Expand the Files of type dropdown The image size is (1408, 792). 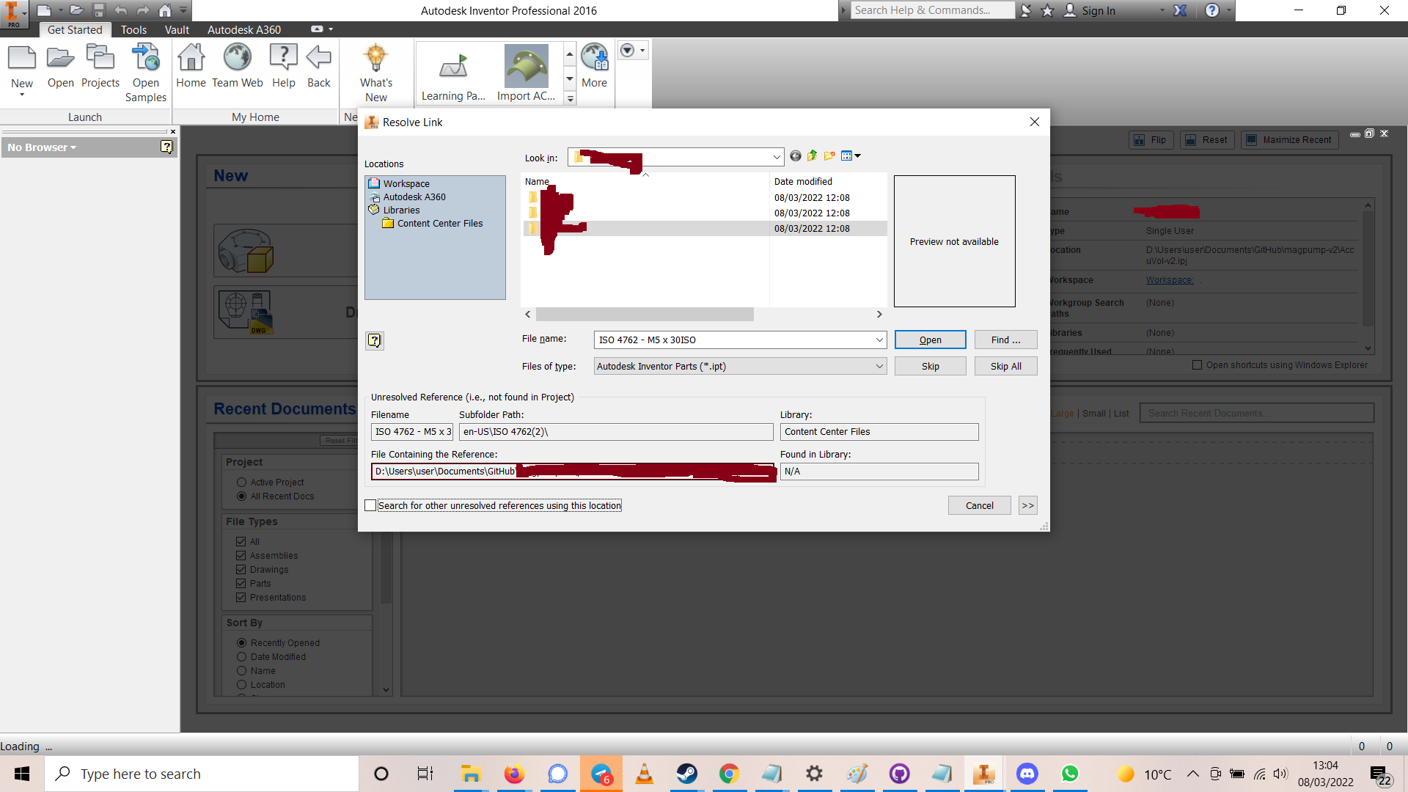(879, 366)
